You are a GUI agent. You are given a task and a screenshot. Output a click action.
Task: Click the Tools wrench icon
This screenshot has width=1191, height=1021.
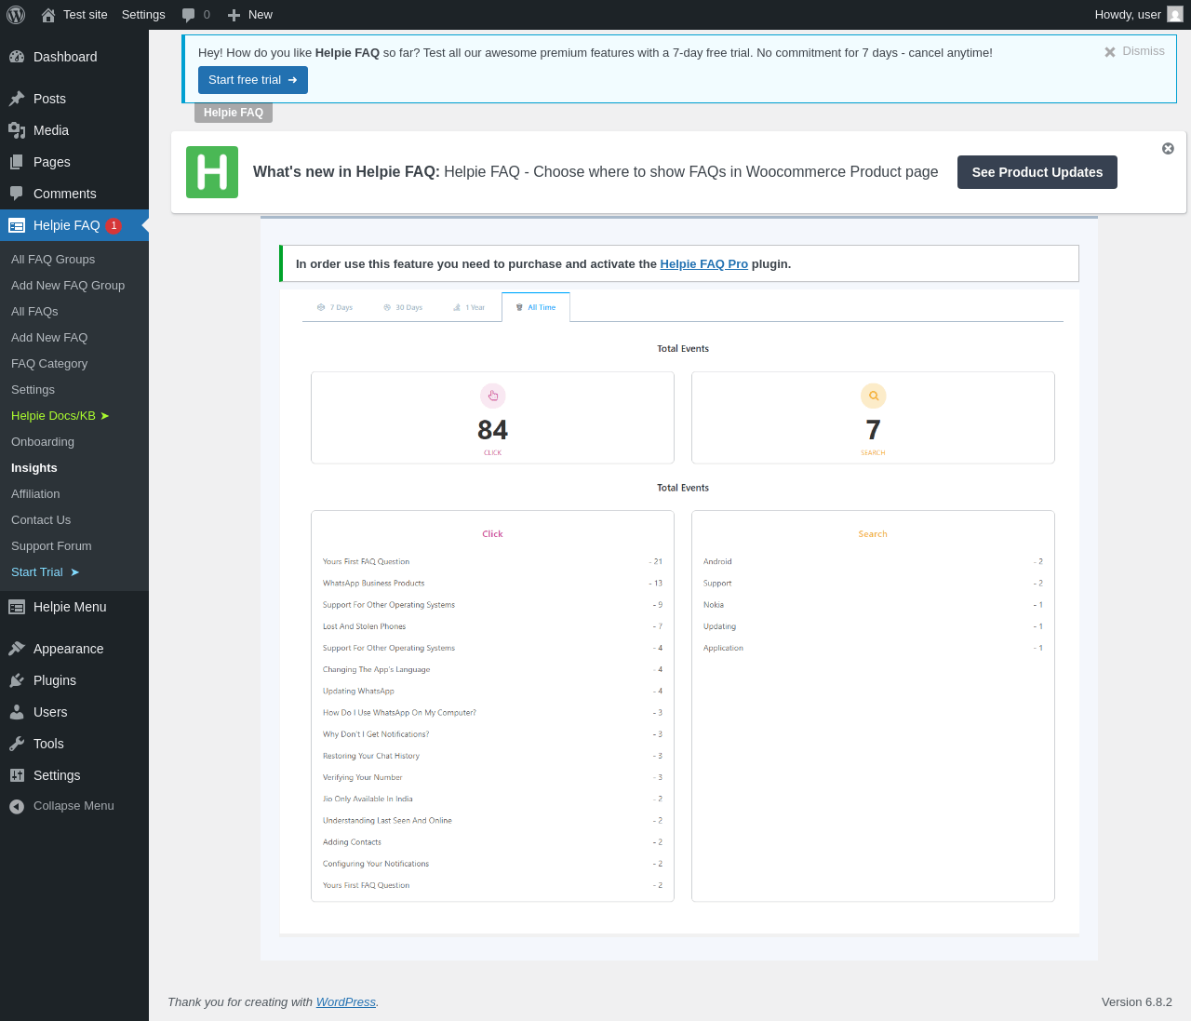[17, 744]
